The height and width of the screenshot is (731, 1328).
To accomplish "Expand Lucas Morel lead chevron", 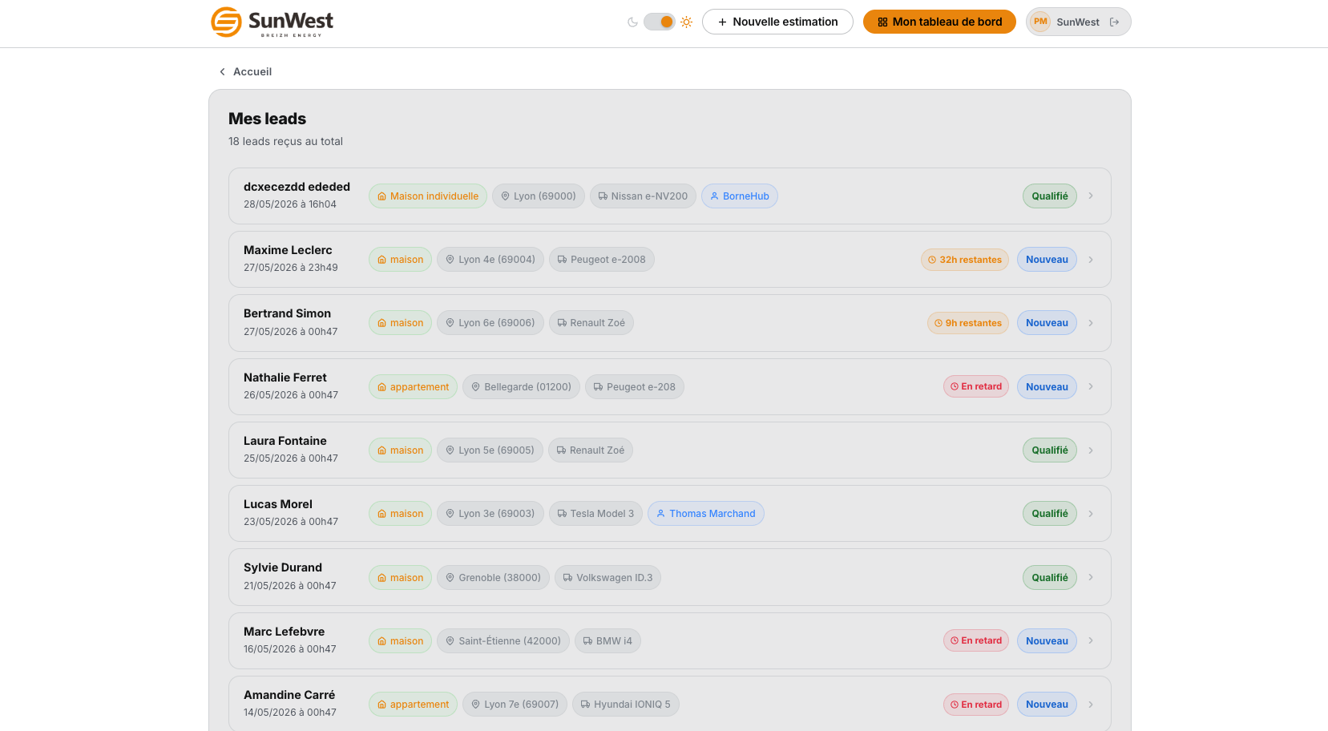I will [1091, 514].
